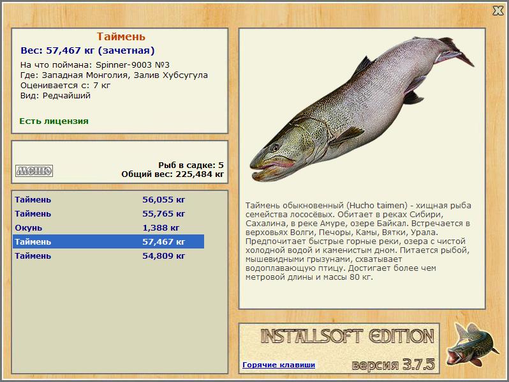Viewport: 509px width, 382px height.
Task: Click the Таймень title heading
Action: coord(121,36)
